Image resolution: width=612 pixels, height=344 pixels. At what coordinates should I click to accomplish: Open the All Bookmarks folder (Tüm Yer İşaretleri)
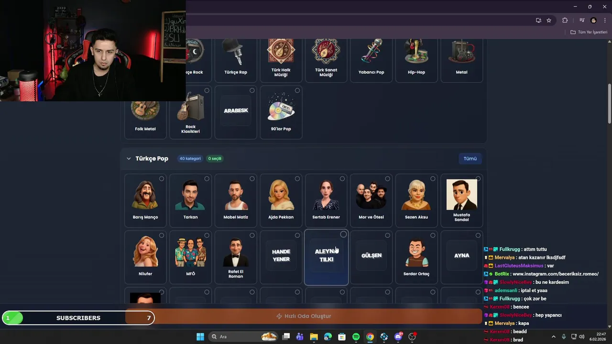(589, 32)
